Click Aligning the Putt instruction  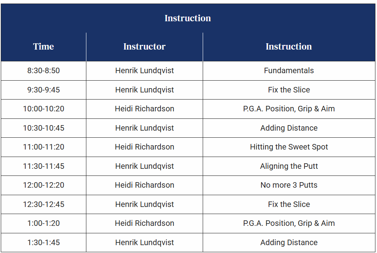click(x=289, y=166)
